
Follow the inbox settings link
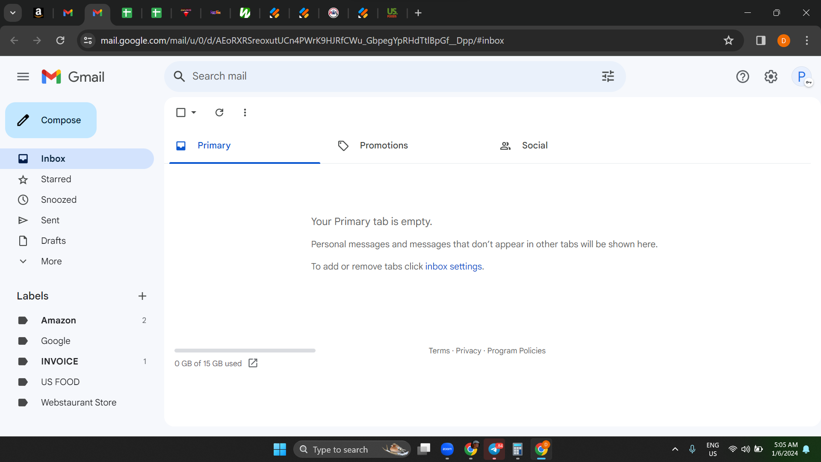[x=453, y=267]
